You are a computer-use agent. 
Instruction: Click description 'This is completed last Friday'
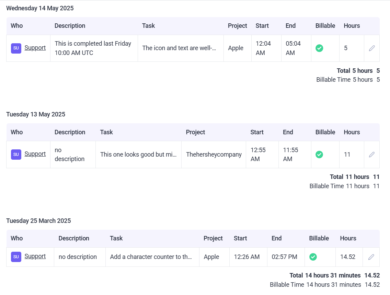click(x=93, y=44)
